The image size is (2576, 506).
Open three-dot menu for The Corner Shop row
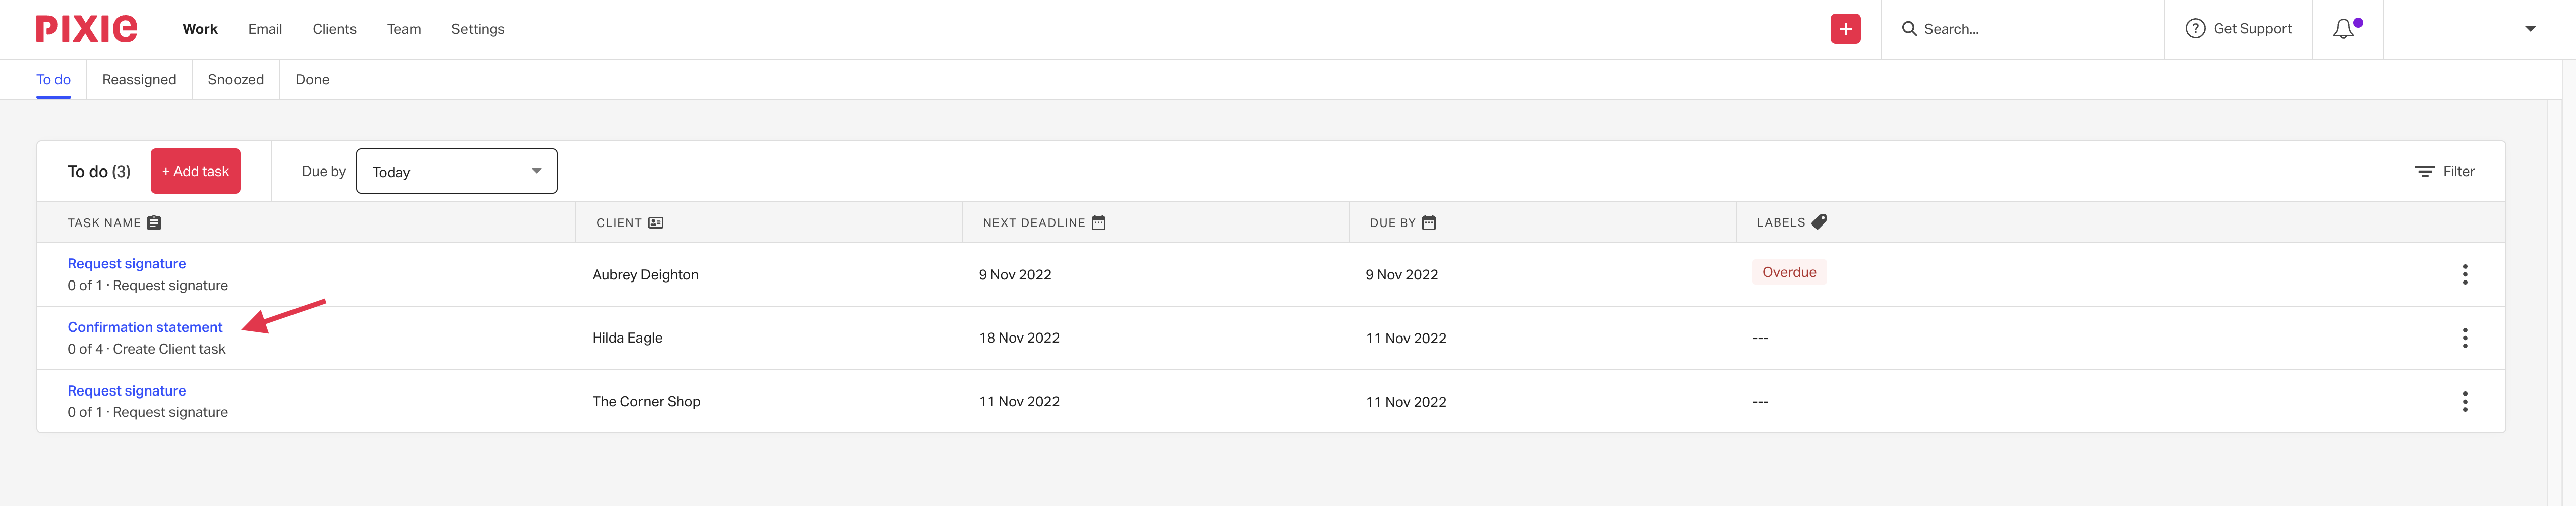coord(2465,401)
